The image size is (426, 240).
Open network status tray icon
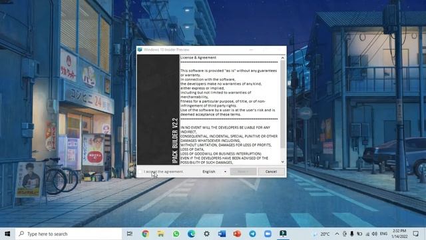[367, 234]
